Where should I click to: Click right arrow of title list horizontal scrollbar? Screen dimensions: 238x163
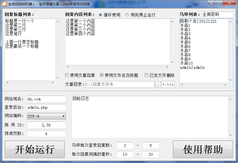pyautogui.click(x=53, y=83)
